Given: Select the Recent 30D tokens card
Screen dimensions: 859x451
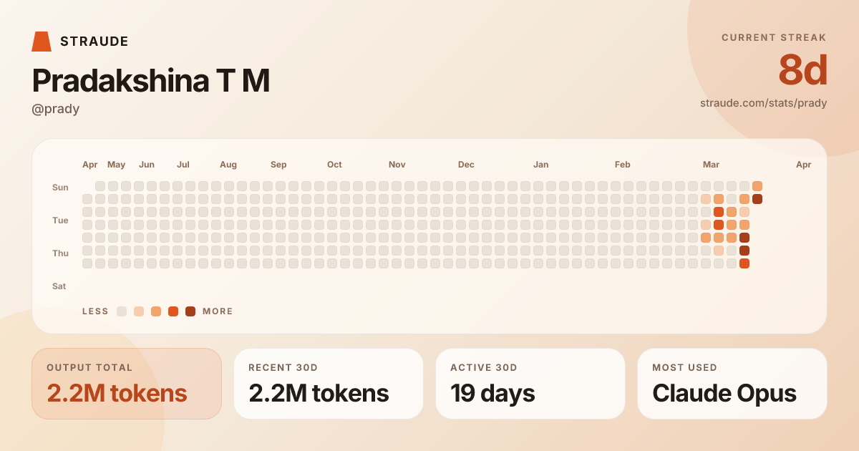Looking at the screenshot, I should tap(329, 384).
